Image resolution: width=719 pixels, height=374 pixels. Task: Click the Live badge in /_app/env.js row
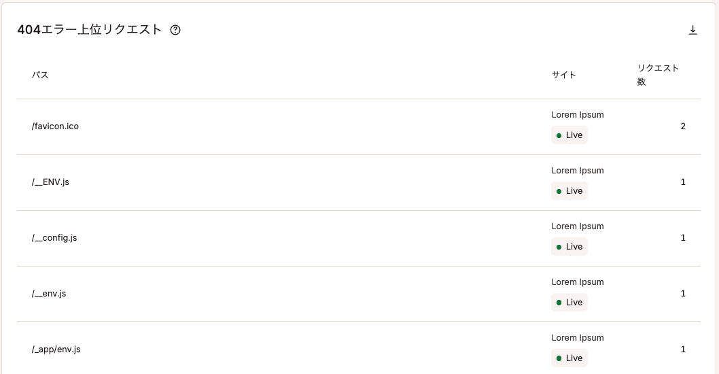coord(569,358)
